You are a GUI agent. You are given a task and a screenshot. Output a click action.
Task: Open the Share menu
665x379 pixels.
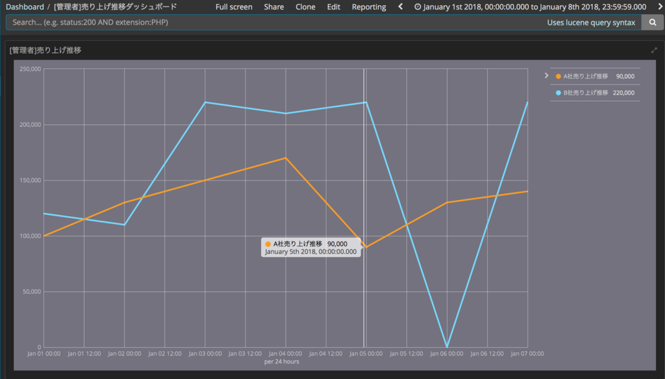click(274, 6)
